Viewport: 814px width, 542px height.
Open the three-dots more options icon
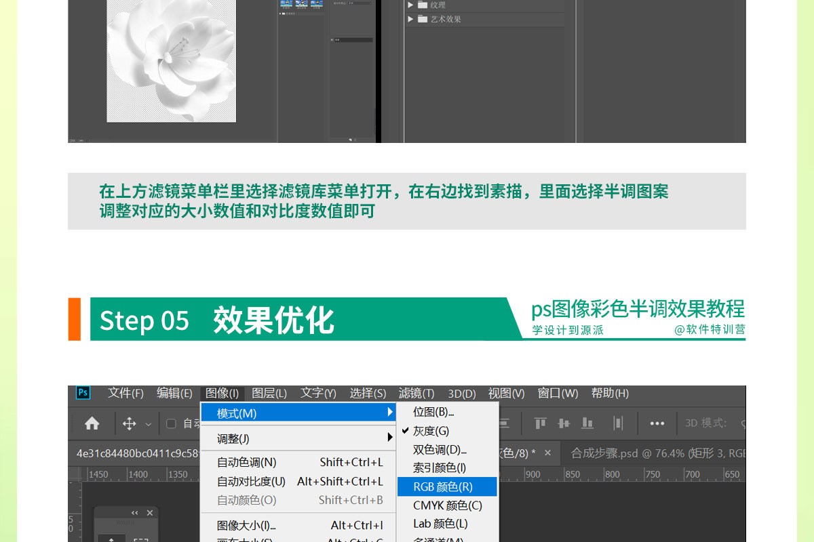pos(657,423)
